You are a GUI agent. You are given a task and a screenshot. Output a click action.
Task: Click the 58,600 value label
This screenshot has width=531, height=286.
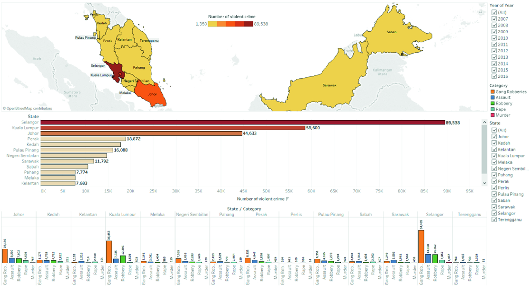313,128
